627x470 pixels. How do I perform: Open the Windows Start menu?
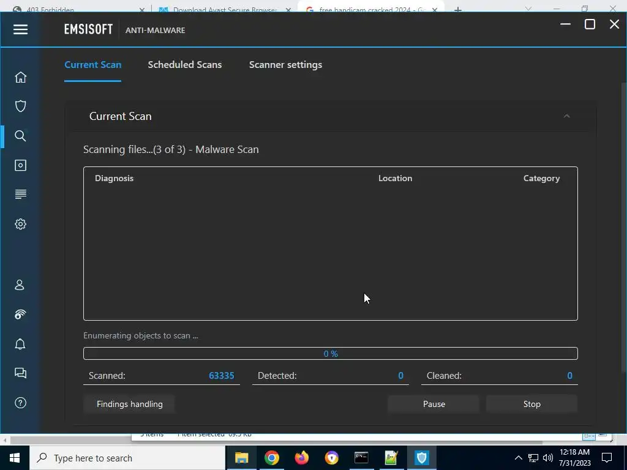(15, 458)
